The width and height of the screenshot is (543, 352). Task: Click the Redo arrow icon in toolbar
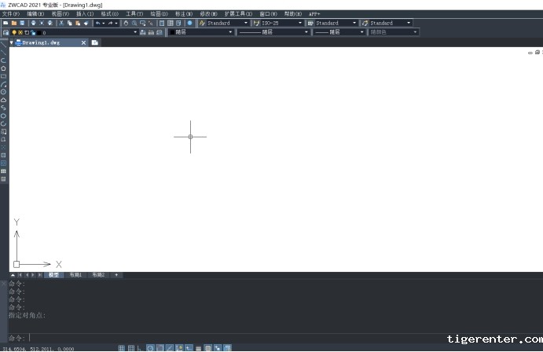(x=111, y=23)
